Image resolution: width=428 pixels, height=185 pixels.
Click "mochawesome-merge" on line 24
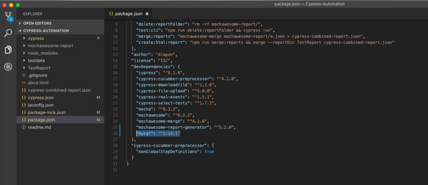click(158, 121)
